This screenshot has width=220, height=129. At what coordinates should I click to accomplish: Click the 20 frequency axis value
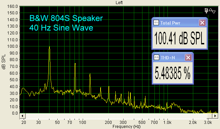24,123
